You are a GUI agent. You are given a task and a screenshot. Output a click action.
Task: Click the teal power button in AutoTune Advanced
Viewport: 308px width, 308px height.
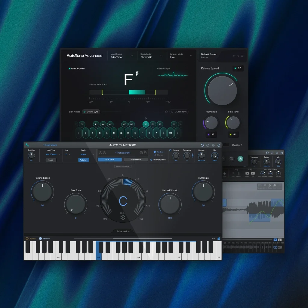tap(240, 159)
